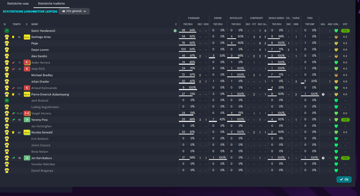Click Yangel Herrera's double substitution icon

pos(27,113)
